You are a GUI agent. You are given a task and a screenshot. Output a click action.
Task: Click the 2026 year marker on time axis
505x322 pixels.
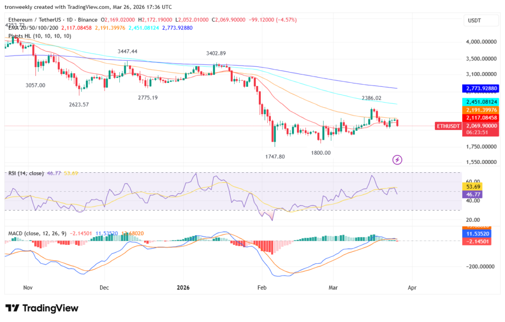click(x=183, y=287)
